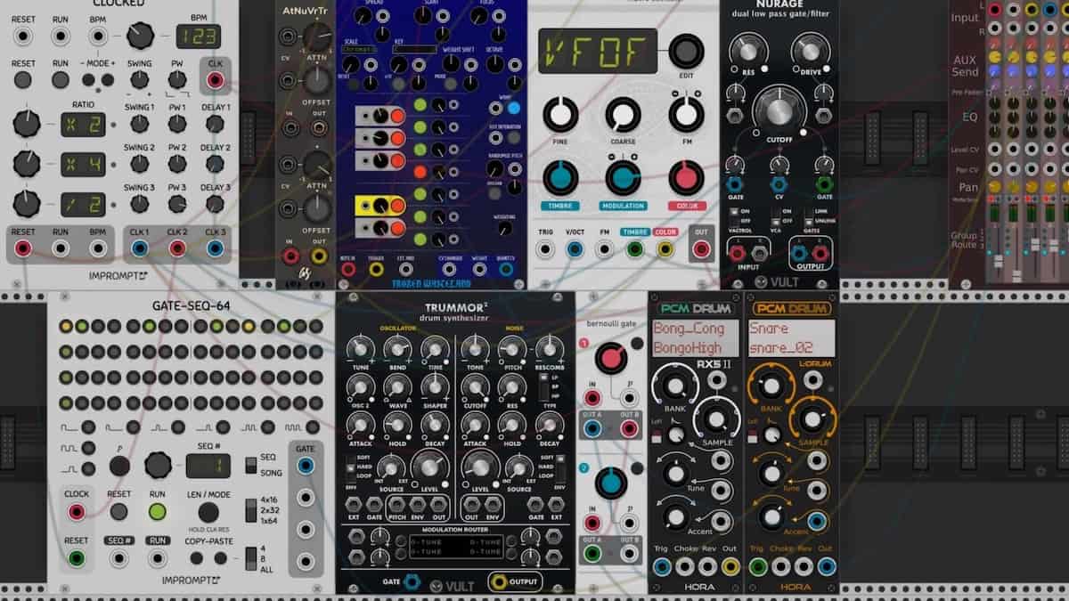Click the blue GATE jack beside the VULT logo on Trummor
This screenshot has height=601, width=1069.
(412, 582)
